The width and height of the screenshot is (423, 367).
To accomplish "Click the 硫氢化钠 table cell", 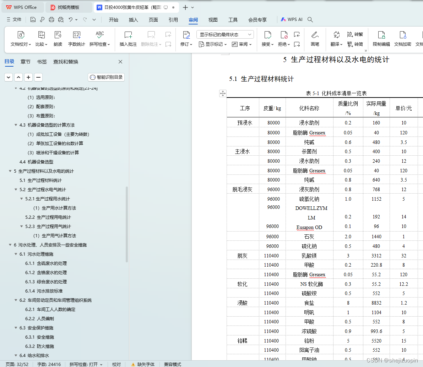I will click(x=309, y=199).
